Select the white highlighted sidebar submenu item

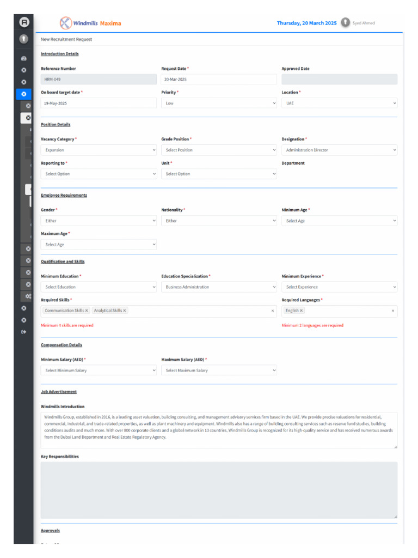[x=26, y=118]
